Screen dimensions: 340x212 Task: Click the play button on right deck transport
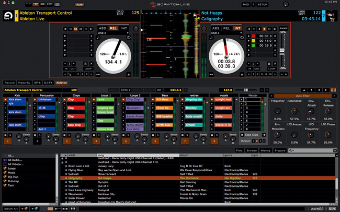(264, 29)
